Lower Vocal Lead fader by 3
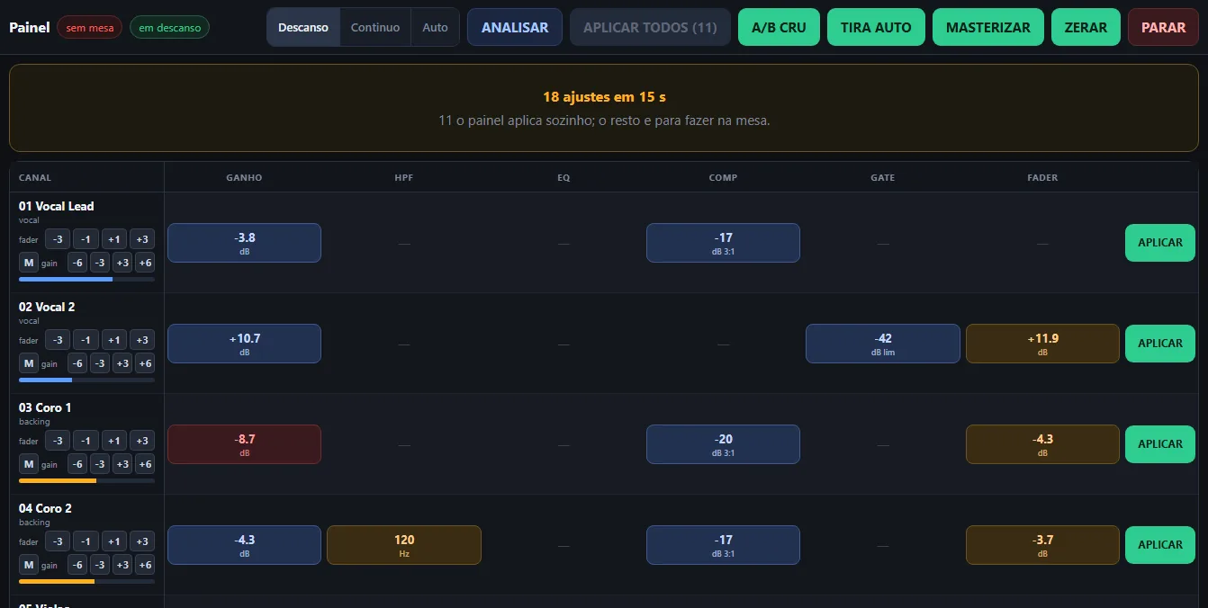The width and height of the screenshot is (1208, 608). (58, 239)
